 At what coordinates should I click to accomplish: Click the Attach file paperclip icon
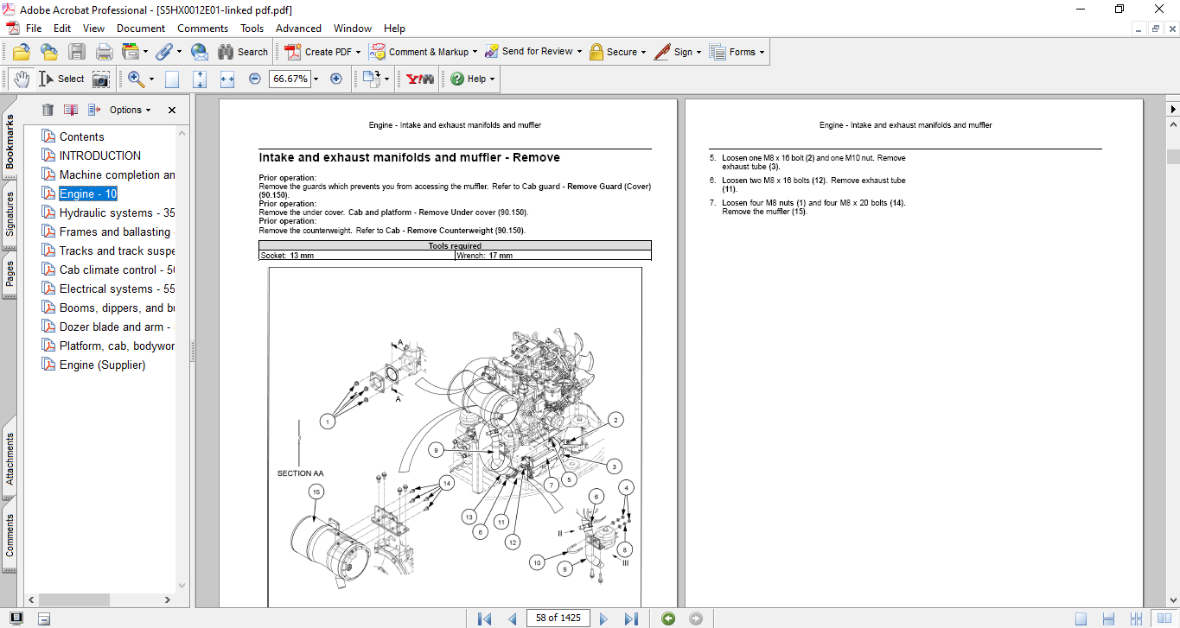tap(163, 52)
